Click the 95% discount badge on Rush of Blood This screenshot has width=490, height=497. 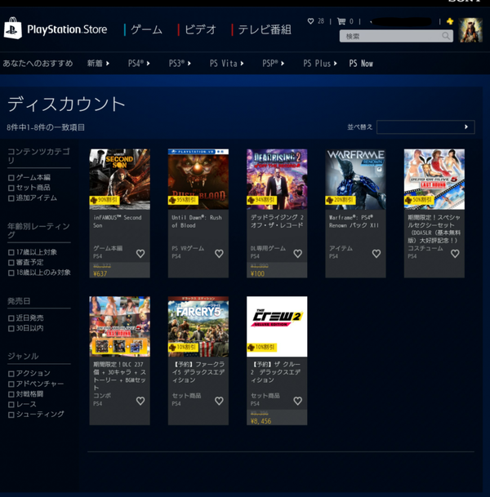tap(183, 200)
